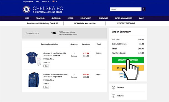Remove the Little Kids Stadium Kit item
This screenshot has width=169, height=102.
(74, 56)
